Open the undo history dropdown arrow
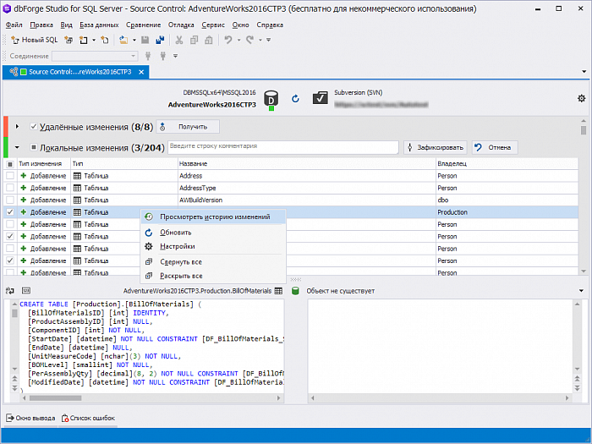 (238, 40)
